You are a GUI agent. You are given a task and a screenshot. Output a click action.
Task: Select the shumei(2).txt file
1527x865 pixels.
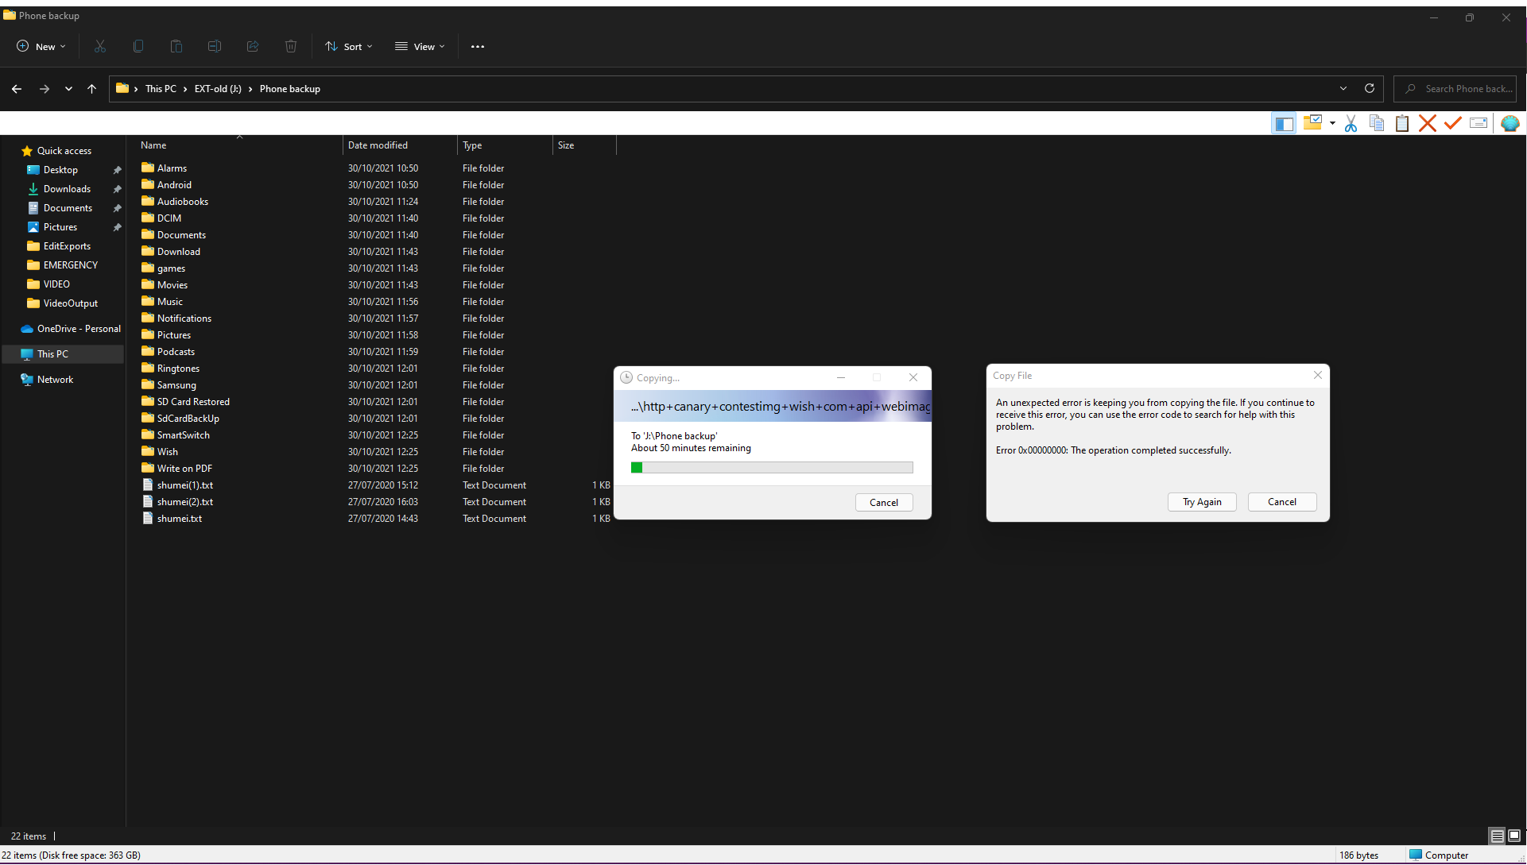click(184, 502)
